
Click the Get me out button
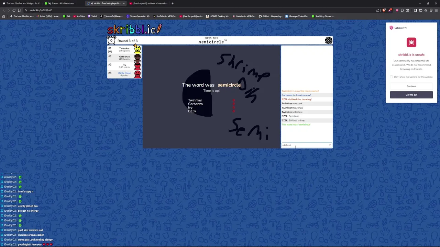coord(411,95)
